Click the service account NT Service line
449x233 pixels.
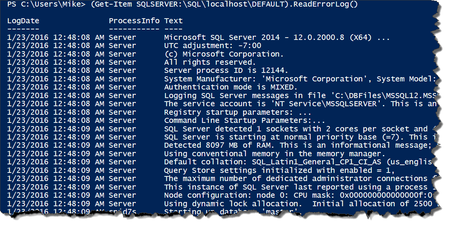click(300, 104)
